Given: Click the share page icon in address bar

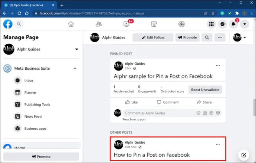Looking at the screenshot, I should 206,13.
